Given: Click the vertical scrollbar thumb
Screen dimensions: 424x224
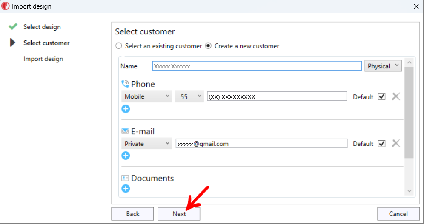Looking at the screenshot, I should 409,113.
